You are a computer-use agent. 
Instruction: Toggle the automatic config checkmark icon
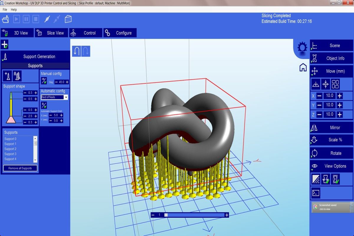(x=44, y=105)
